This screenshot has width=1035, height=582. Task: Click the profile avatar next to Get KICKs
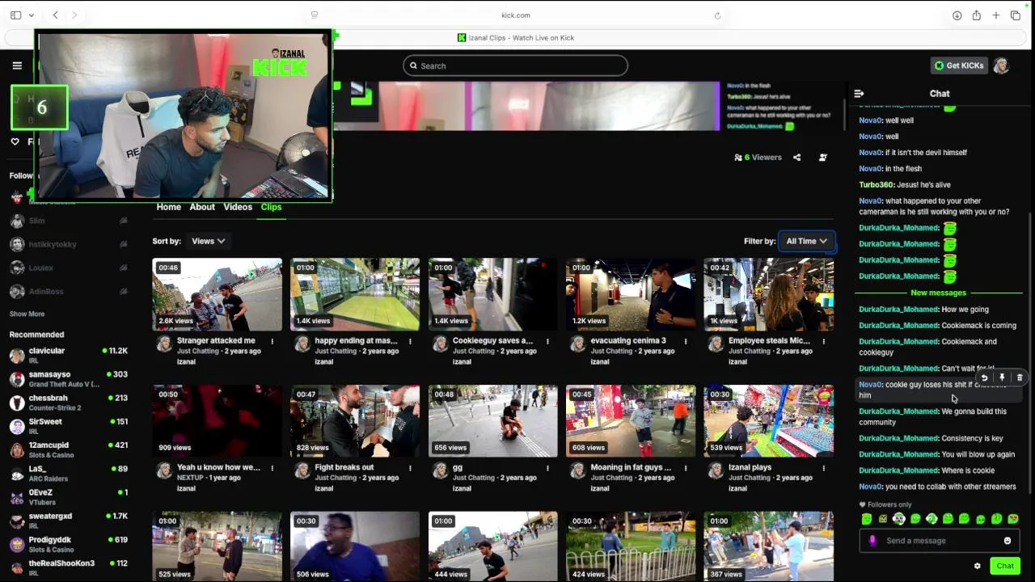coord(1001,65)
